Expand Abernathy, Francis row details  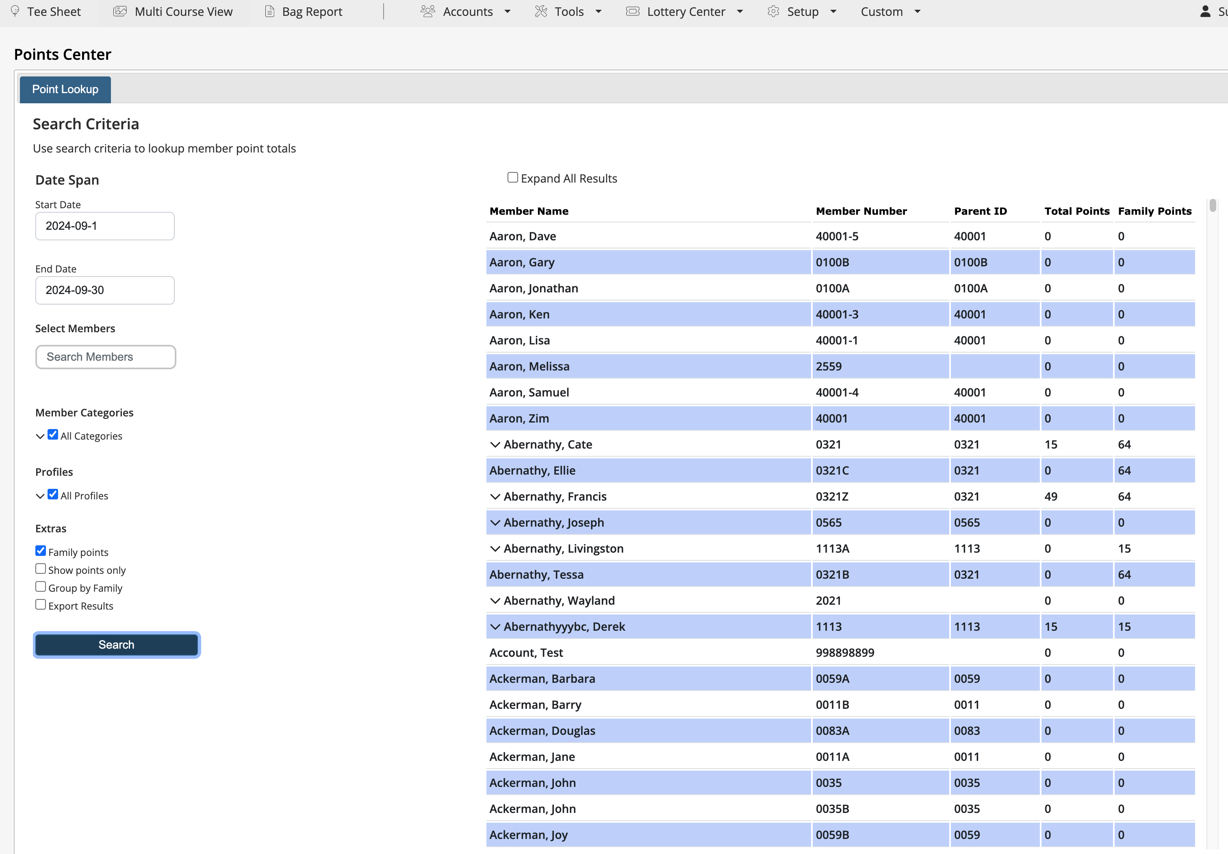tap(495, 497)
